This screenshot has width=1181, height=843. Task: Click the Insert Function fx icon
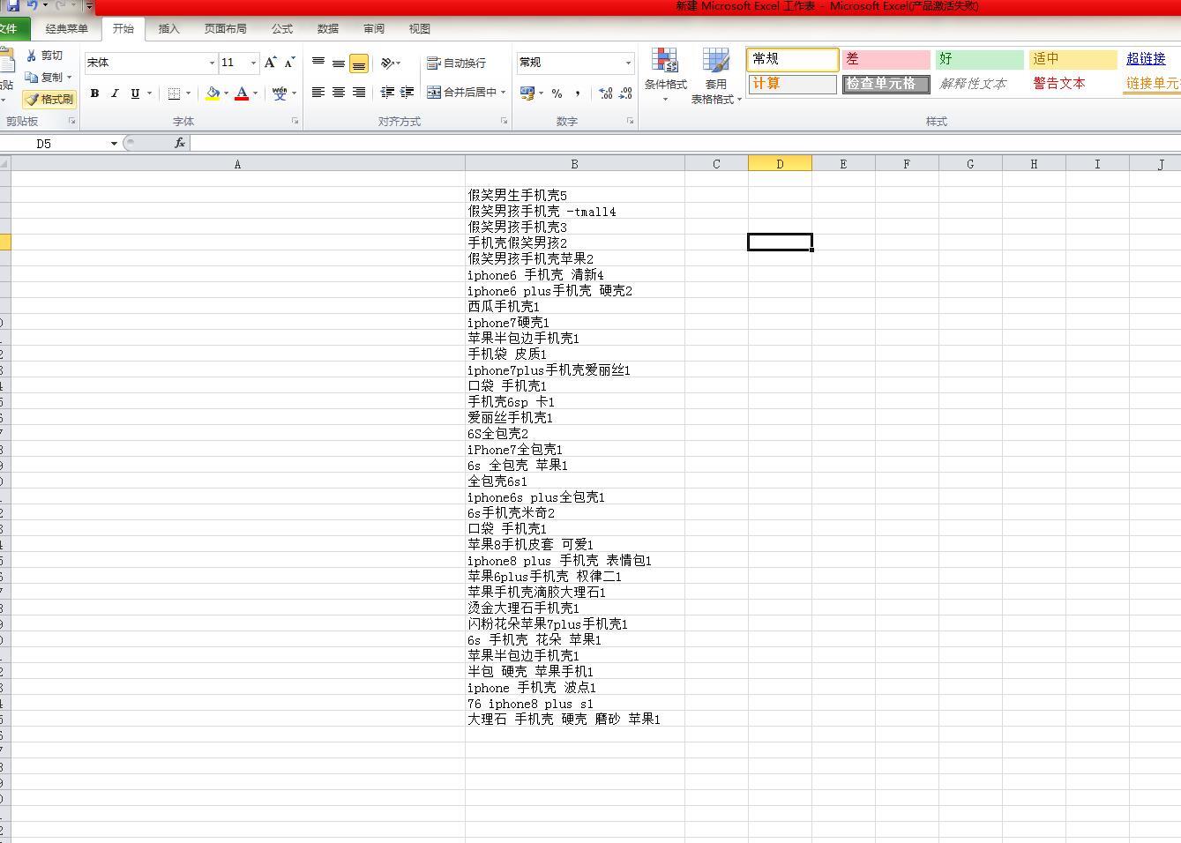pos(180,143)
